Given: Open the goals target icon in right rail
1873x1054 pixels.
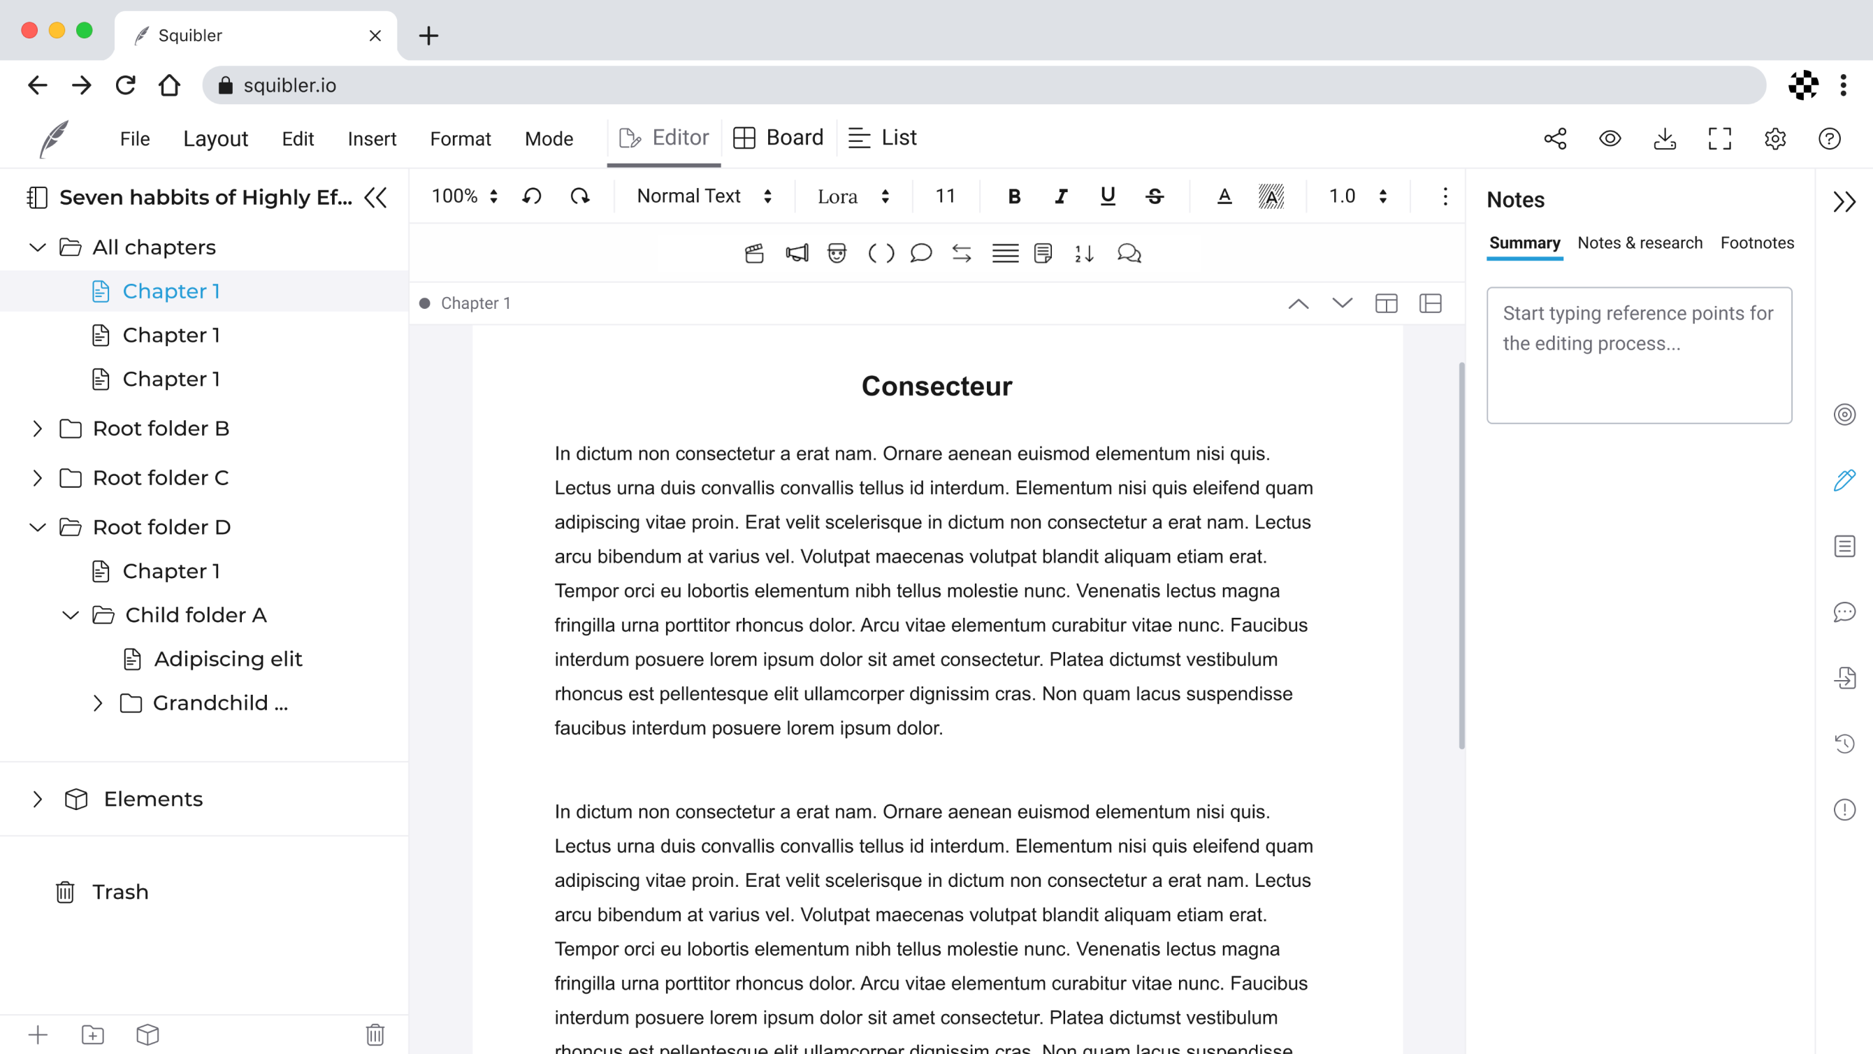Looking at the screenshot, I should (1844, 414).
